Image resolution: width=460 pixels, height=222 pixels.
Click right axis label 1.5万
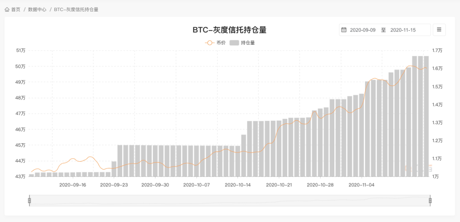(437, 86)
